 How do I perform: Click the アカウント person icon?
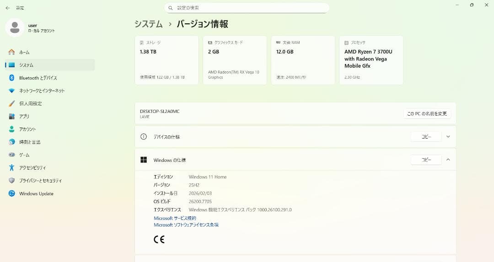[x=11, y=129]
